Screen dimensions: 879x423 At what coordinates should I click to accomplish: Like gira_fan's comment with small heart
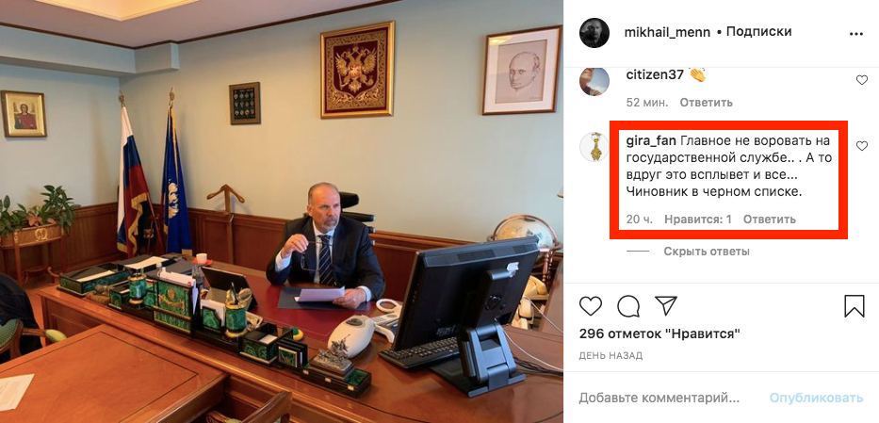tap(862, 146)
